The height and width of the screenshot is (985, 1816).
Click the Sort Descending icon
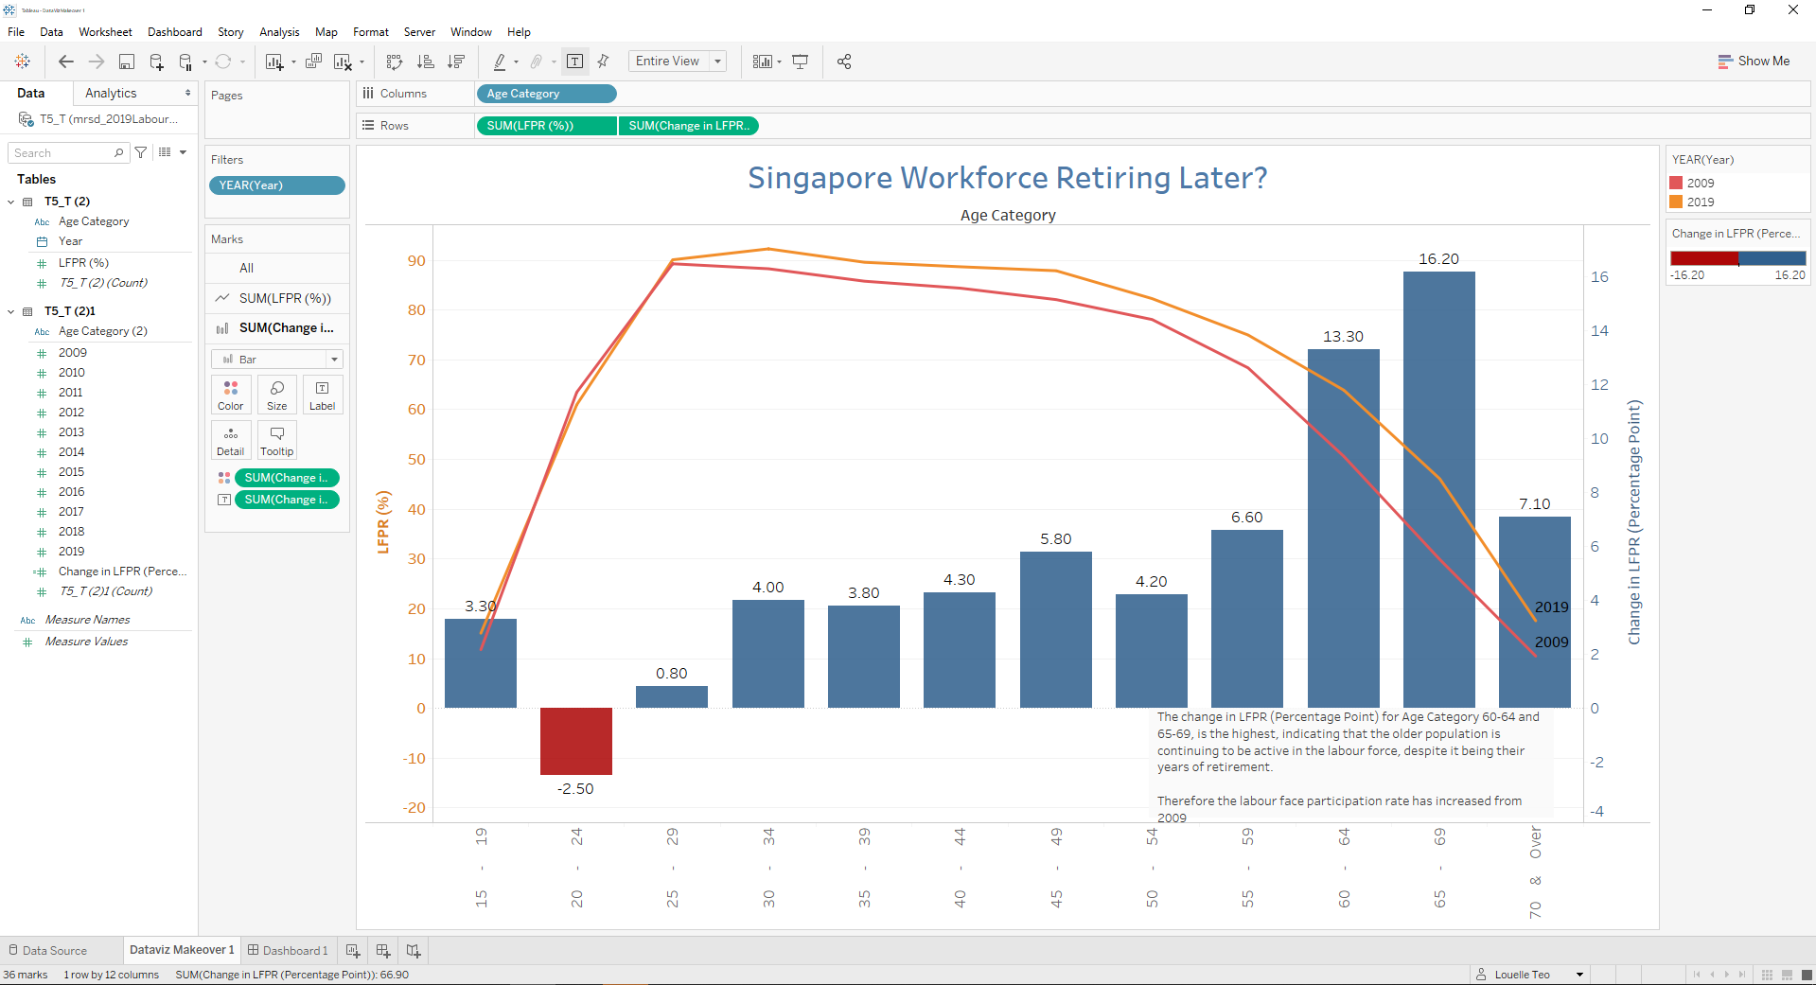(456, 61)
